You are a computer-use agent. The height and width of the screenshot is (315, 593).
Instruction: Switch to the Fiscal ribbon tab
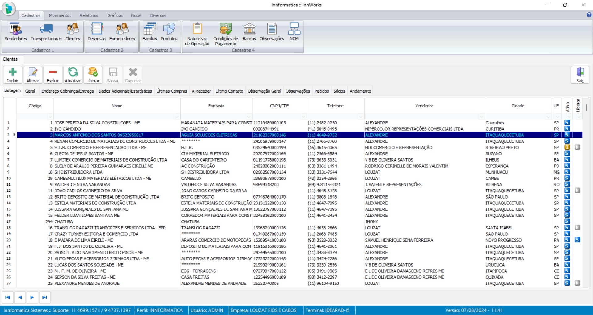pos(136,15)
